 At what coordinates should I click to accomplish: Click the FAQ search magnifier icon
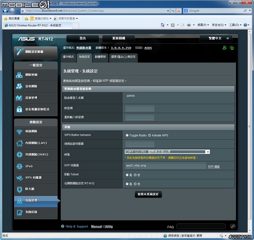[x=233, y=226]
